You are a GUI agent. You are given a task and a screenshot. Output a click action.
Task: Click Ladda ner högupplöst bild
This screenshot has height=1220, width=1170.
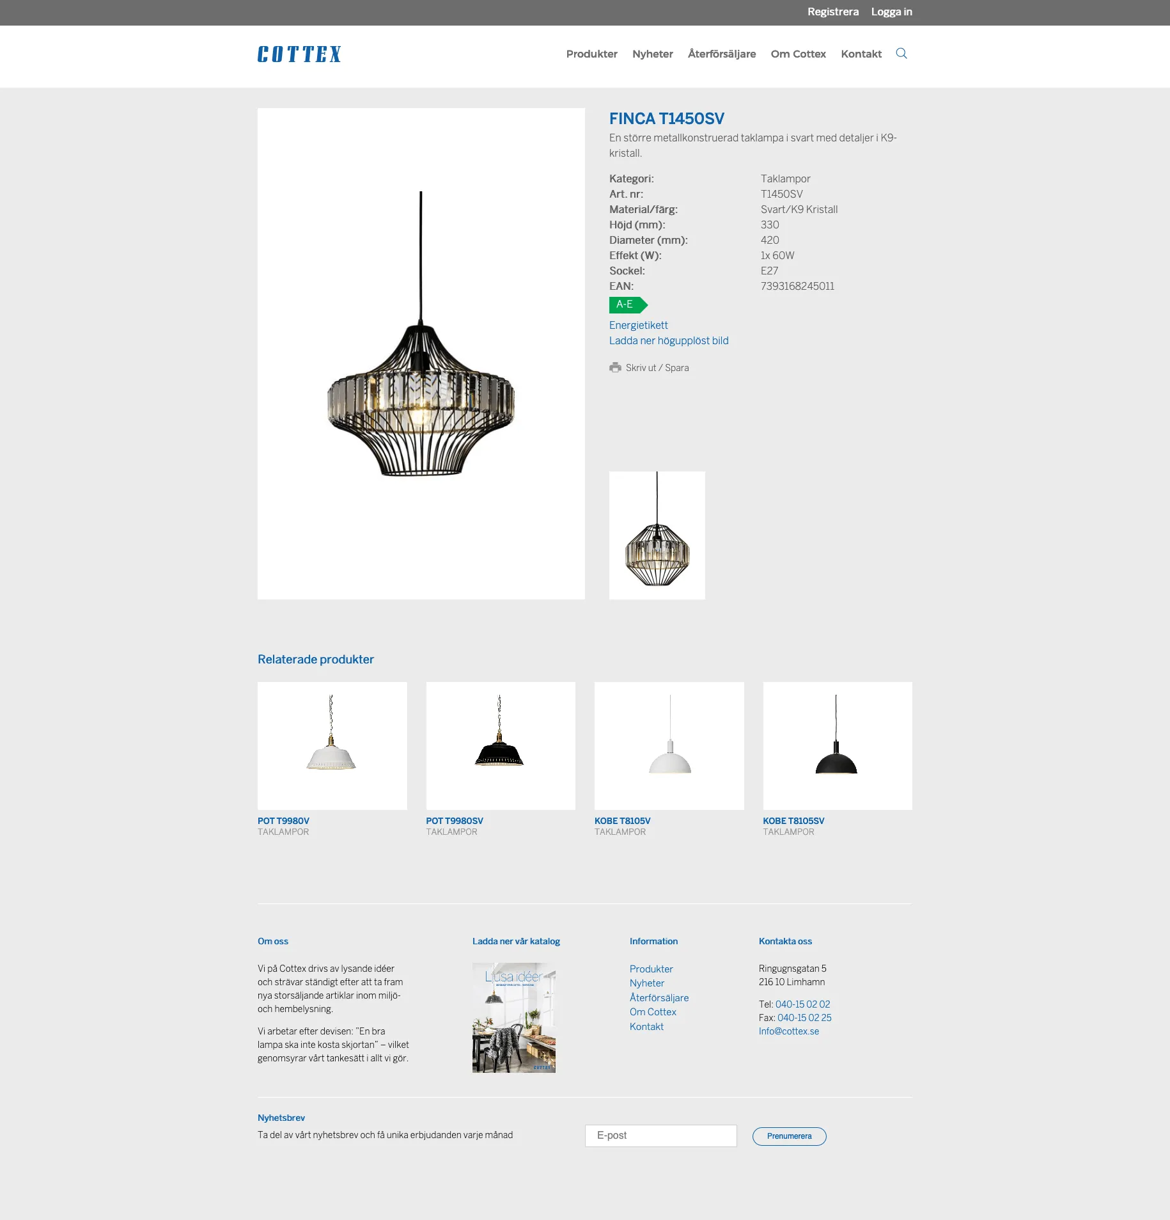pos(668,340)
